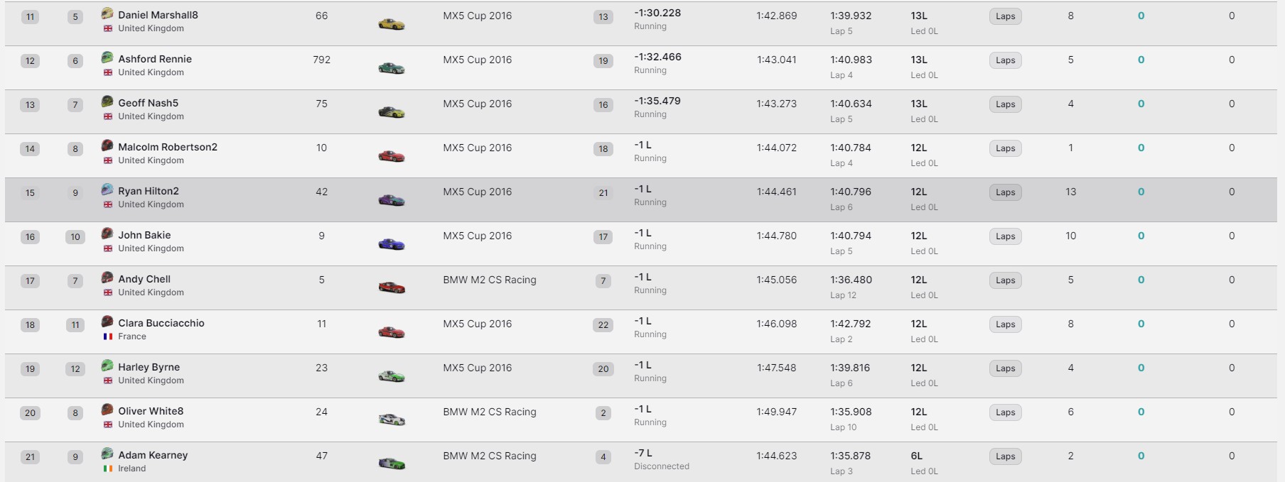The height and width of the screenshot is (482, 1285).
Task: View Laps for Clara Bucciacchio
Action: (x=1005, y=324)
